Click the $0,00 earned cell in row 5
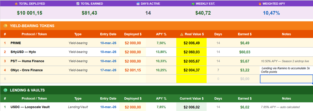The height and width of the screenshot is (111, 313). coord(245,79)
